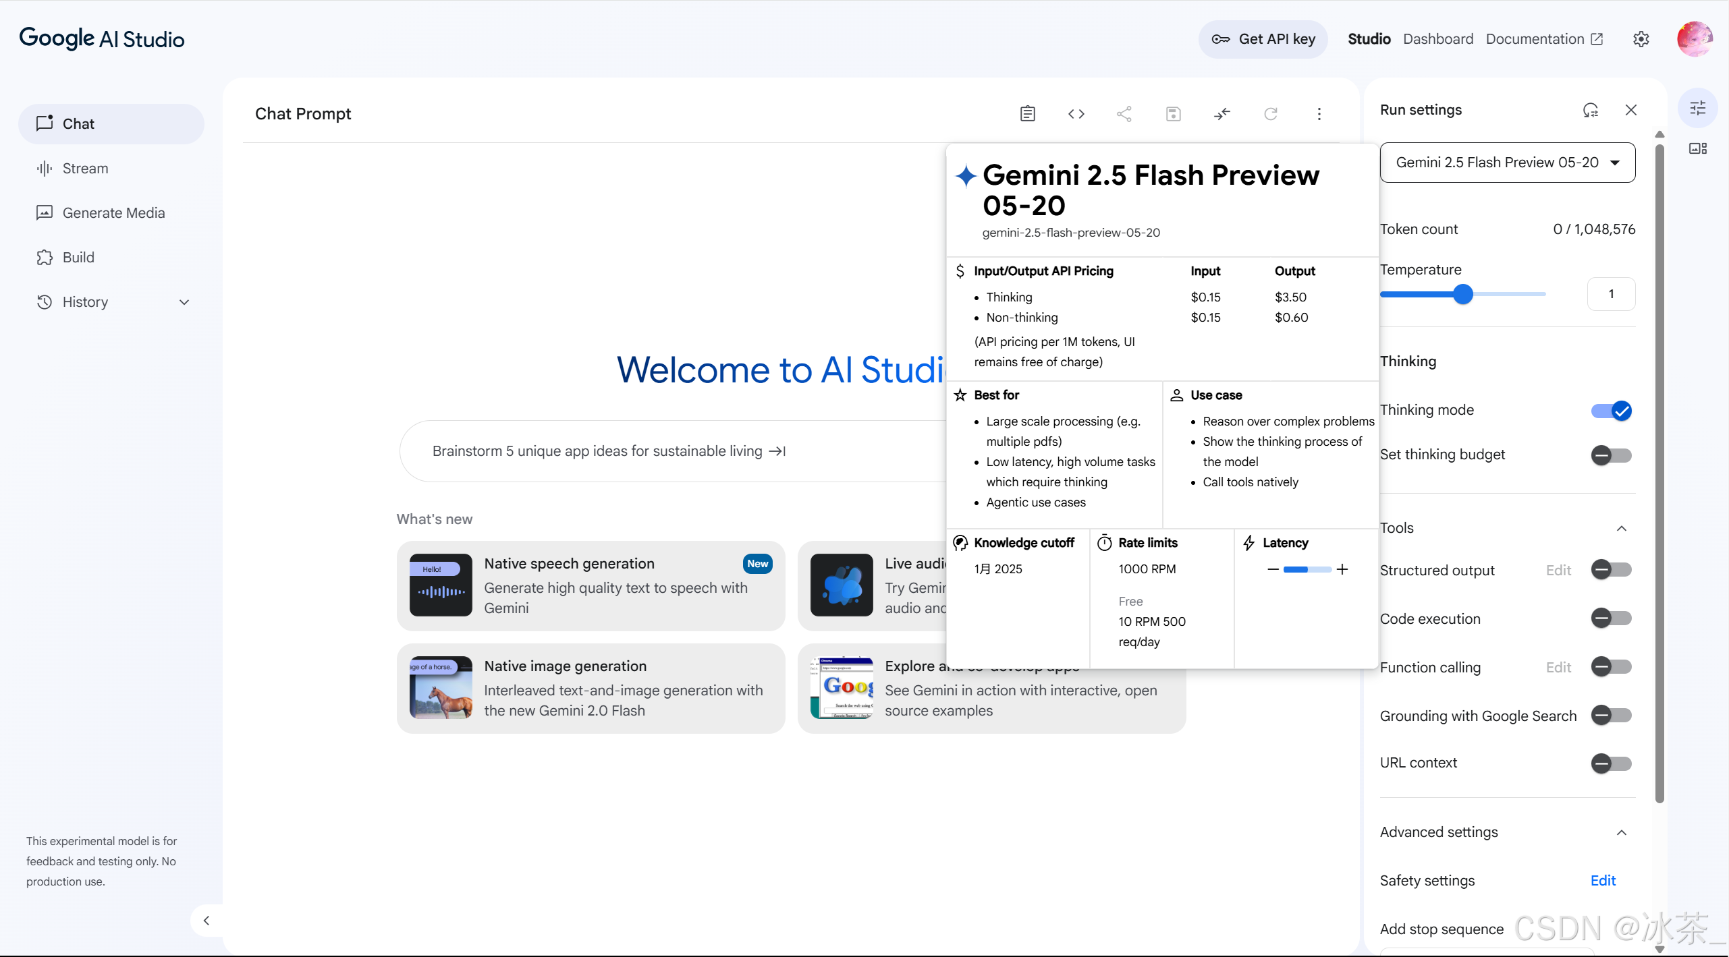Click the Token count value 0 / 1,048,576
This screenshot has width=1729, height=957.
tap(1594, 229)
